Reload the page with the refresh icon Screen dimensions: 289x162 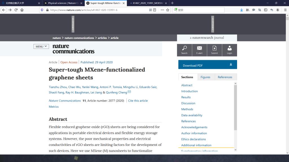tap(16, 10)
